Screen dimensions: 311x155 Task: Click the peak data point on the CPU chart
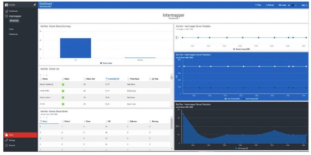pos(183,114)
